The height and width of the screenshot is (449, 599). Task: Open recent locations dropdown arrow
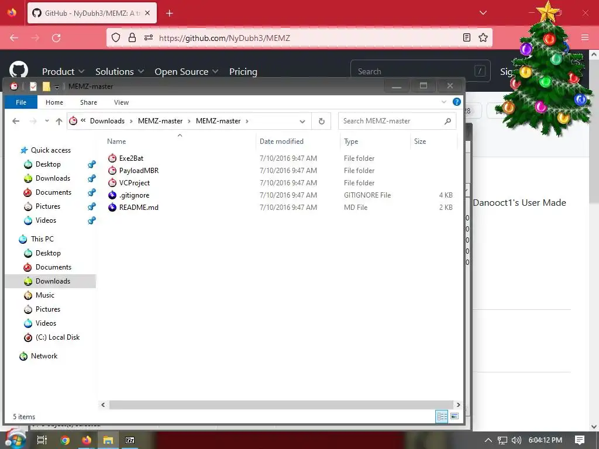point(47,121)
